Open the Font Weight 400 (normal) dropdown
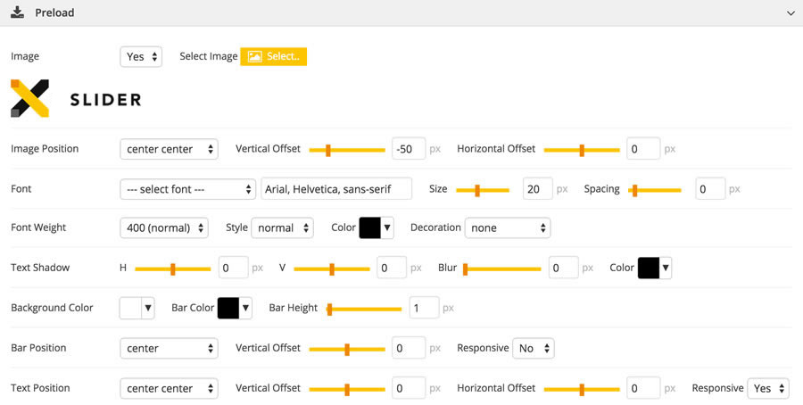 pos(164,227)
